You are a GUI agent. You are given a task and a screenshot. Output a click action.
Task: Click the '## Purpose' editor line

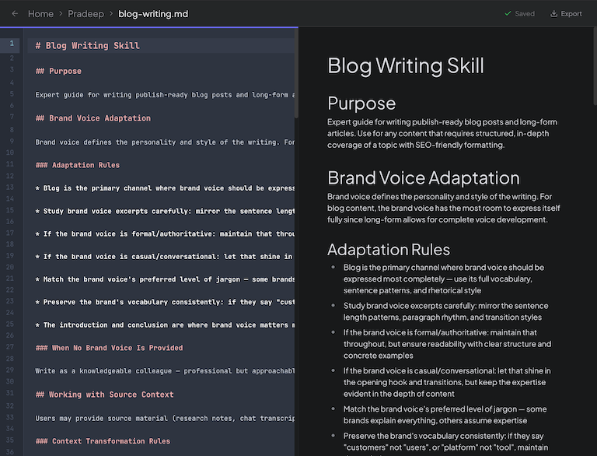(58, 71)
